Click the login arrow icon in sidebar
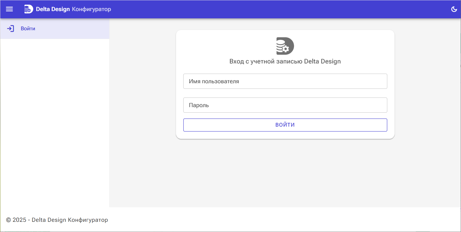 [10, 29]
